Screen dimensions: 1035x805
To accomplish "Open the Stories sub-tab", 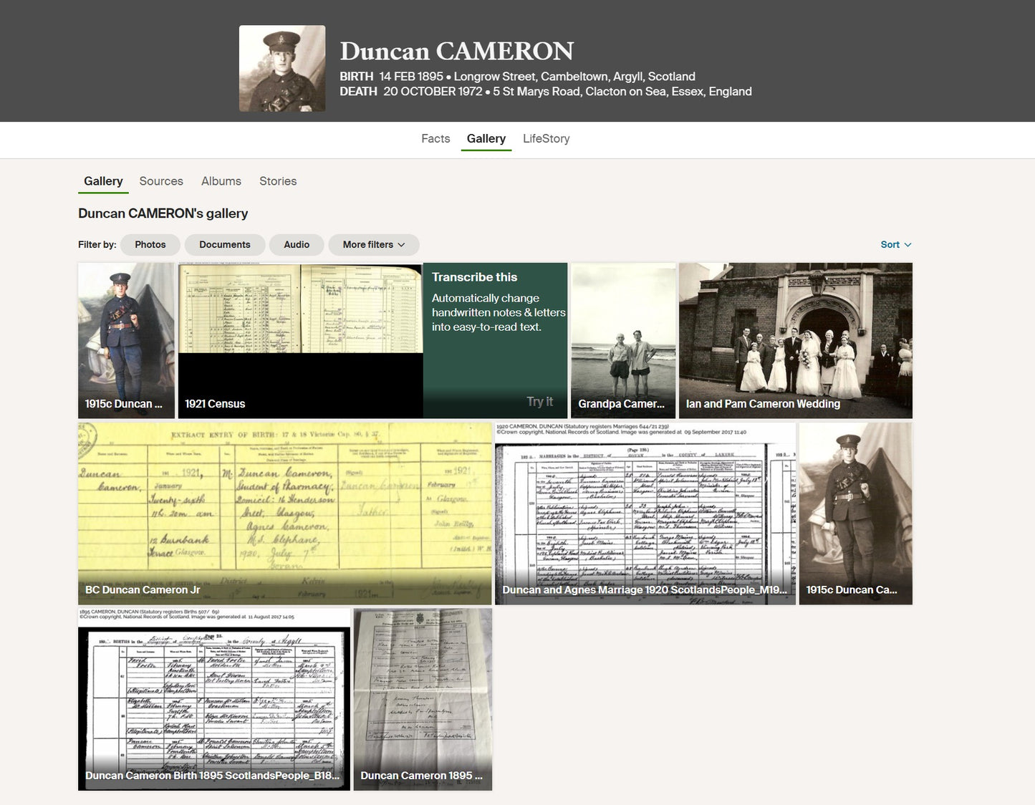I will [278, 181].
